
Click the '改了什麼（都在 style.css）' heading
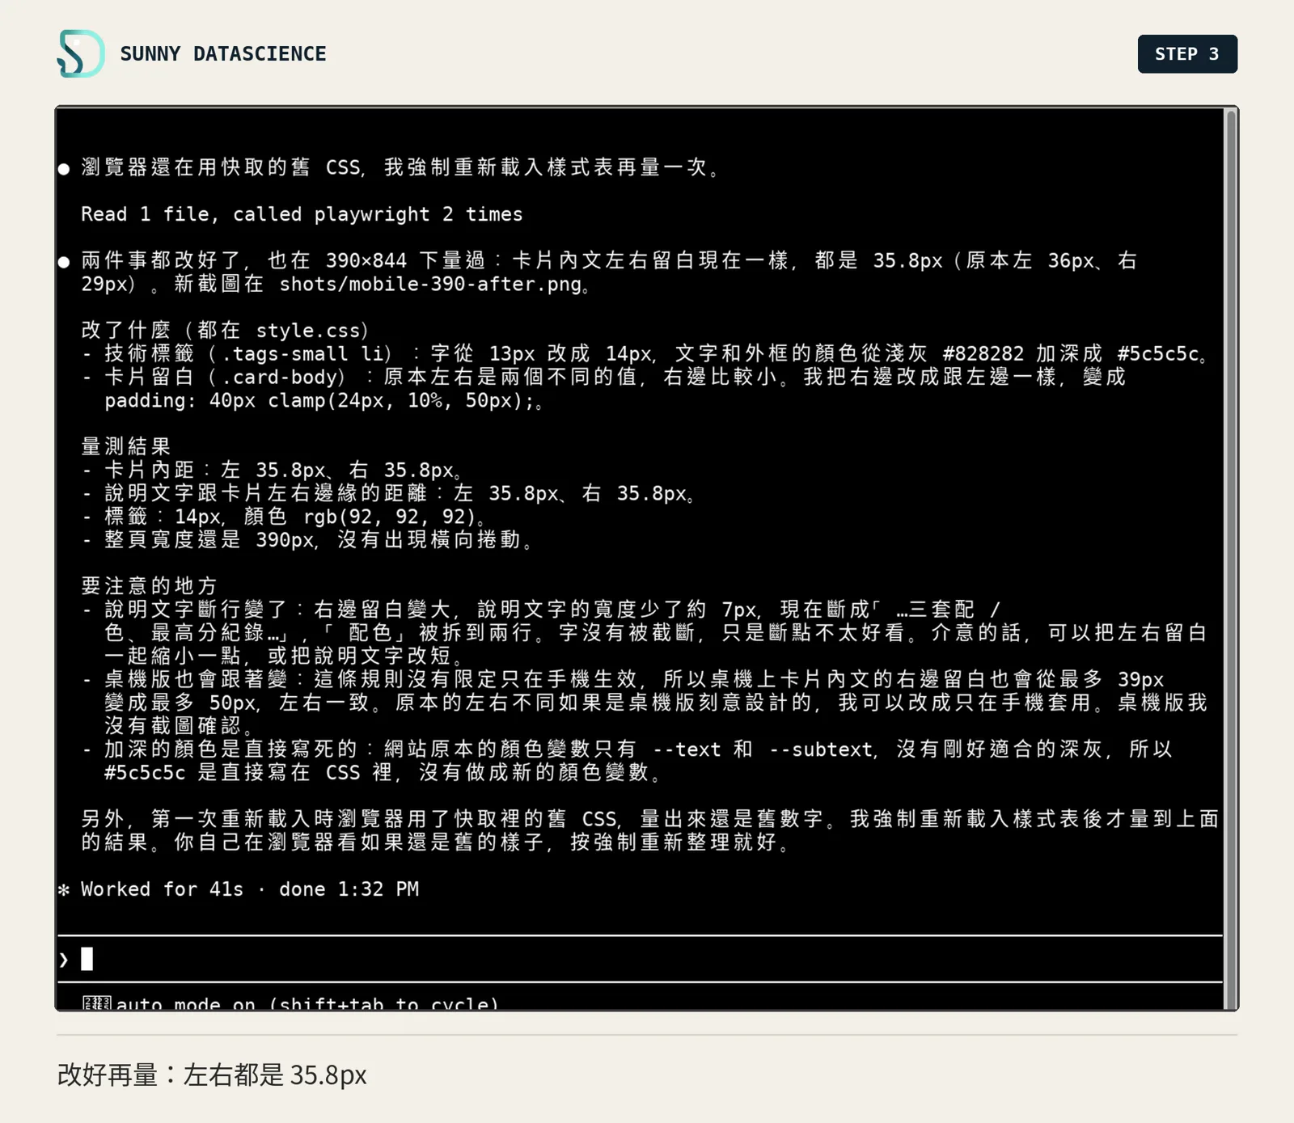pos(226,331)
